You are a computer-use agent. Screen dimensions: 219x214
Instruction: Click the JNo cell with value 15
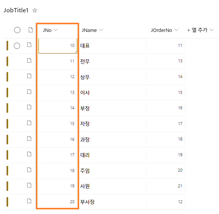tap(57, 124)
